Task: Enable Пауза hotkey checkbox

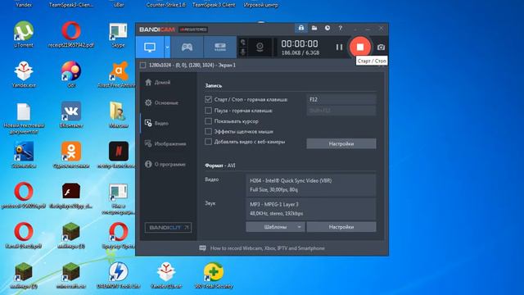Action: tap(208, 110)
